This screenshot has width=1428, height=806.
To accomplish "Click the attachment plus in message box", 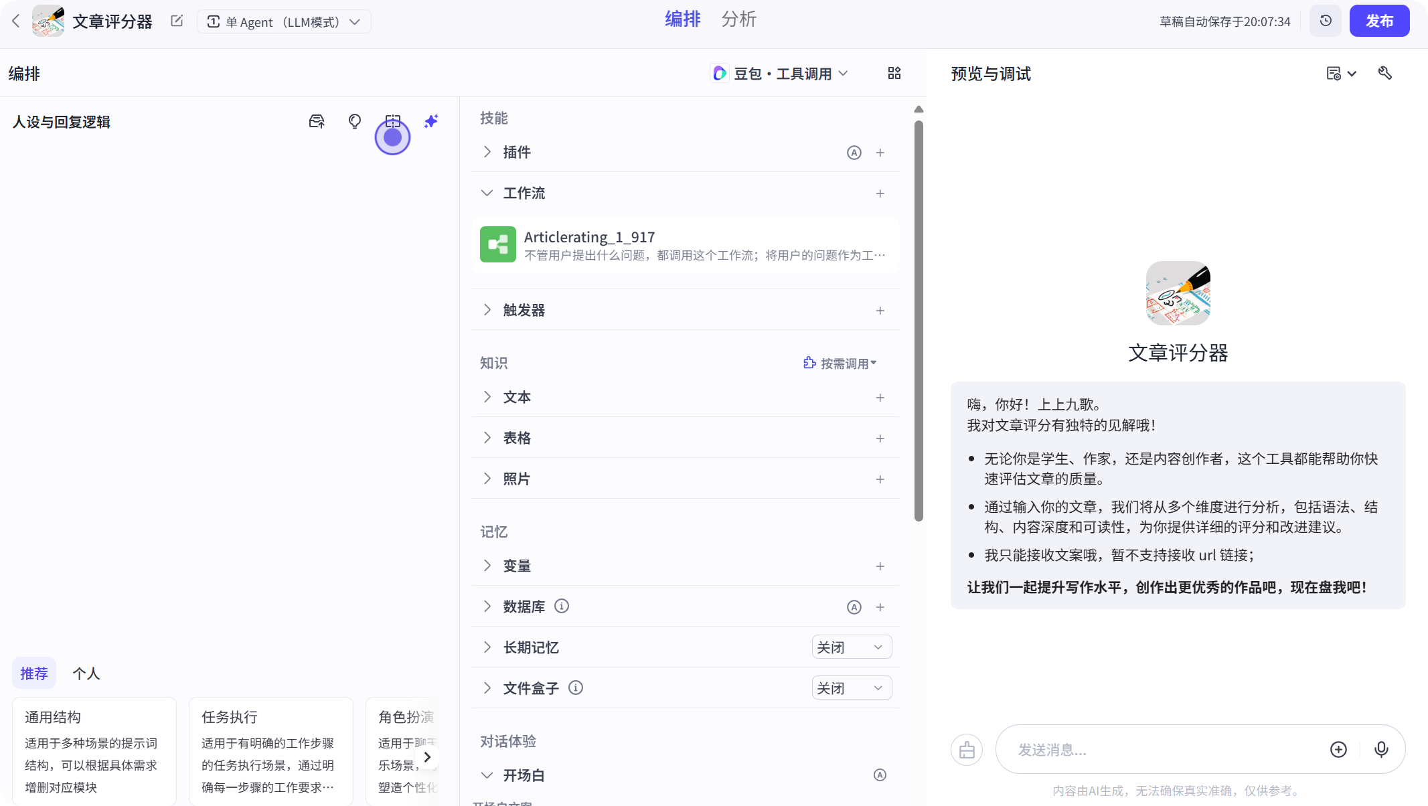I will point(1338,750).
